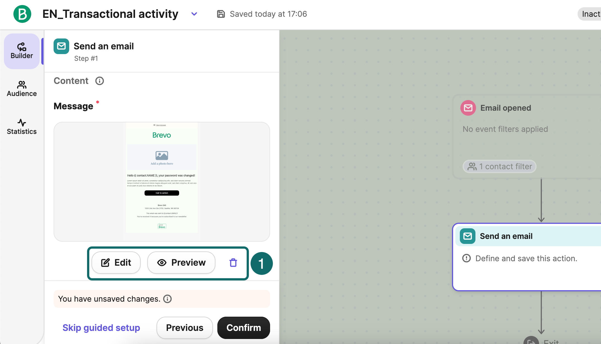Click the Send an email panel icon

61,46
